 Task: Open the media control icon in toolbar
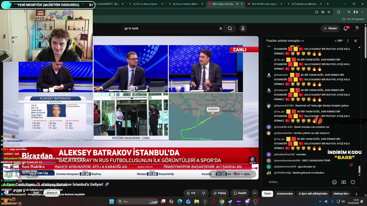pos(349,12)
